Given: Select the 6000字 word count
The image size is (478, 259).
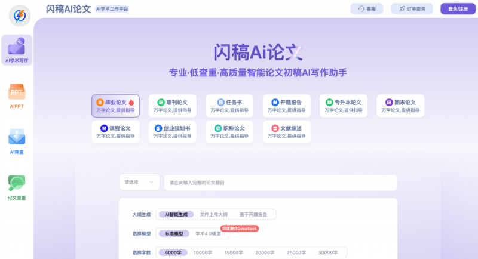Looking at the screenshot, I should (x=173, y=252).
